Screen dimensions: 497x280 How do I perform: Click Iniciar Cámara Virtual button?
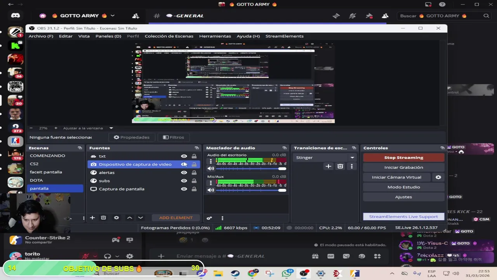pyautogui.click(x=396, y=177)
